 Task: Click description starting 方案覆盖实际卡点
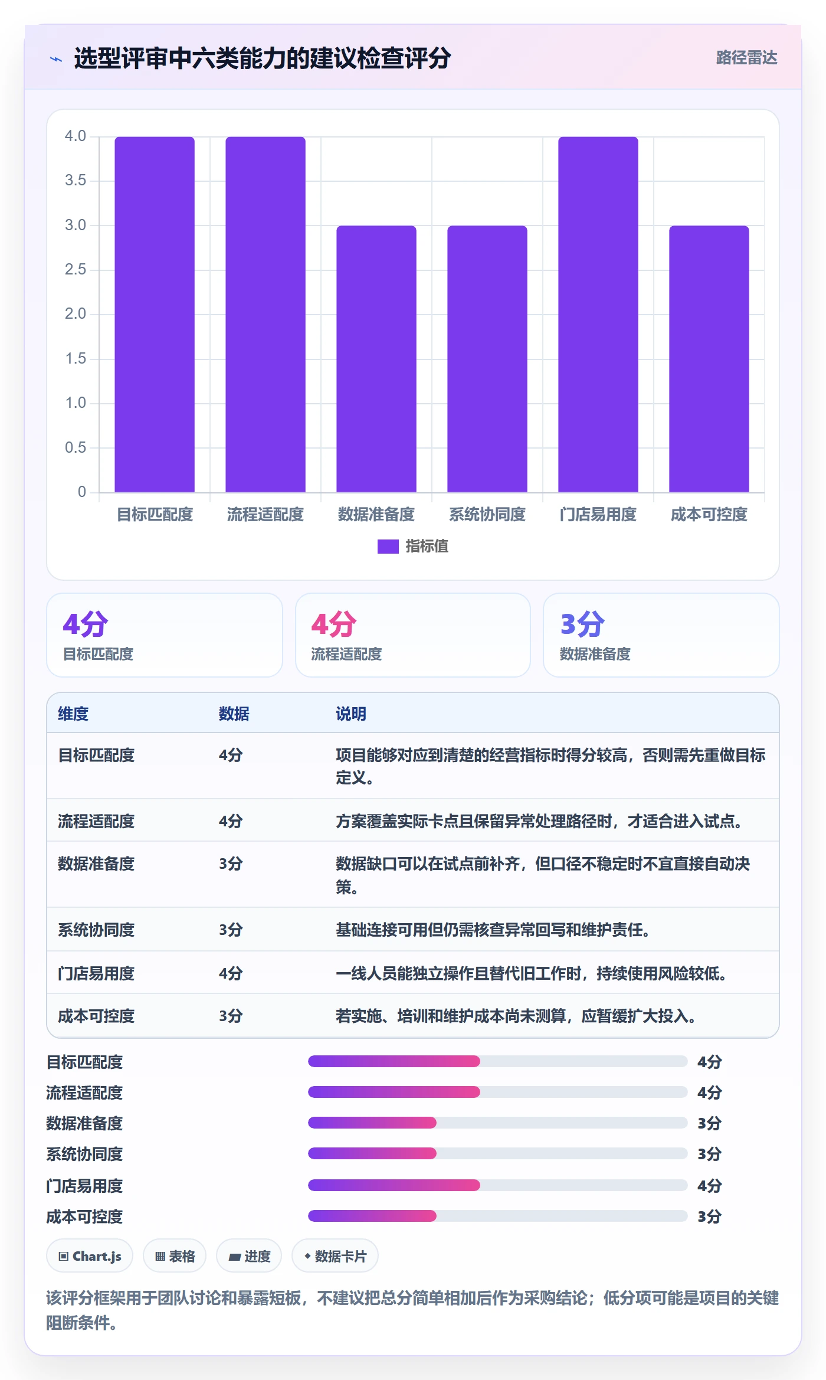point(539,821)
